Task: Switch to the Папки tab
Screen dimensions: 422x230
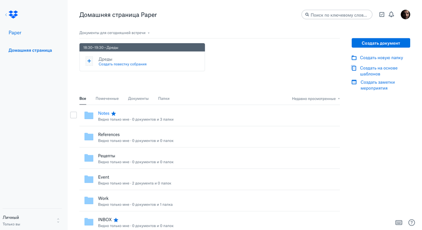Action: [x=163, y=99]
